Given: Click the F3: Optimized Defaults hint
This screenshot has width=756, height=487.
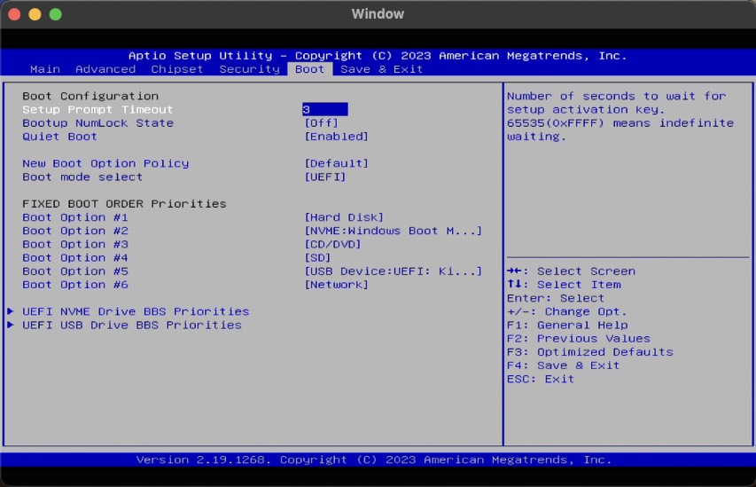Looking at the screenshot, I should tap(589, 352).
